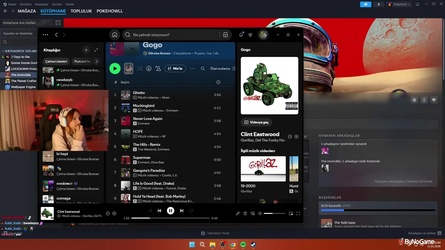Show more library filters with chevron arrow
The height and width of the screenshot is (250, 445).
coord(97,61)
